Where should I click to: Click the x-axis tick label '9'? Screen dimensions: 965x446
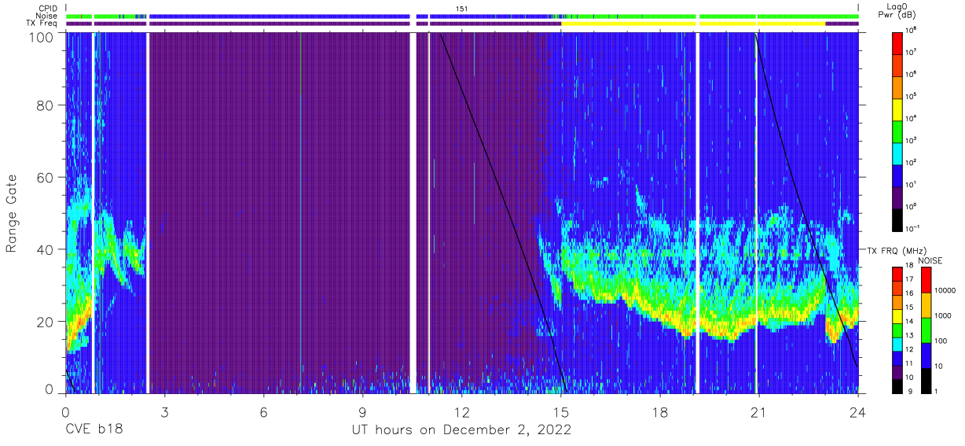(x=362, y=411)
